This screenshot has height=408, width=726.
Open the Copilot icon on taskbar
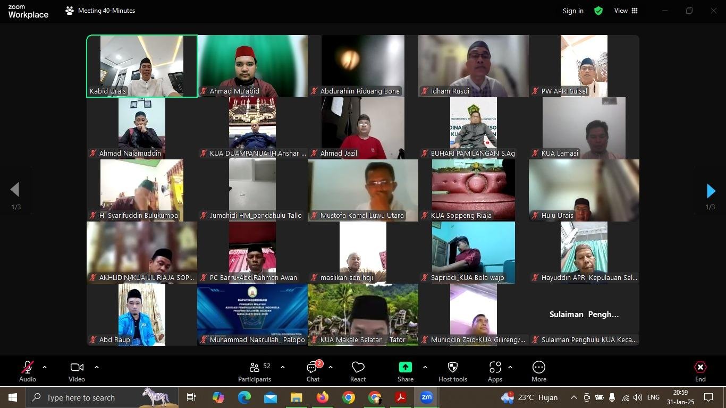(218, 397)
